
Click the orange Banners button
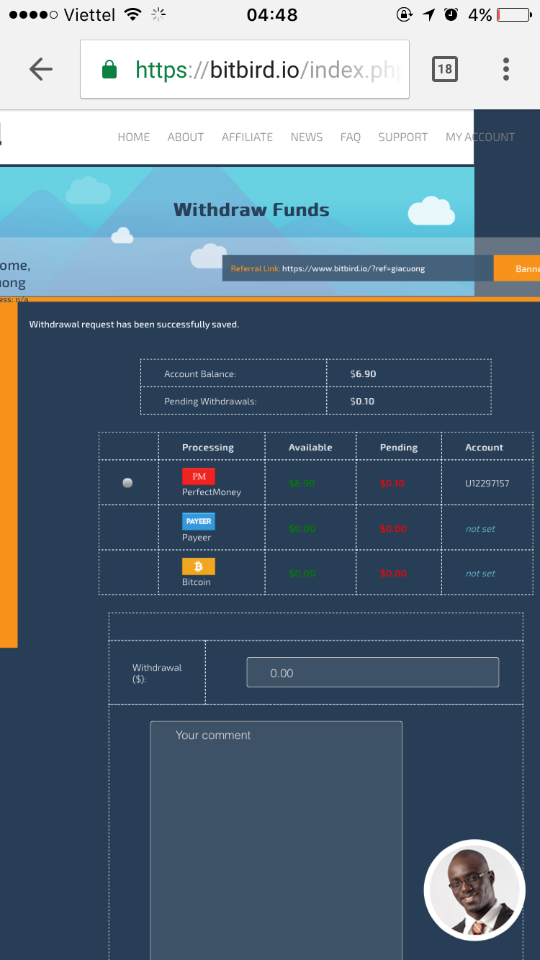(517, 268)
